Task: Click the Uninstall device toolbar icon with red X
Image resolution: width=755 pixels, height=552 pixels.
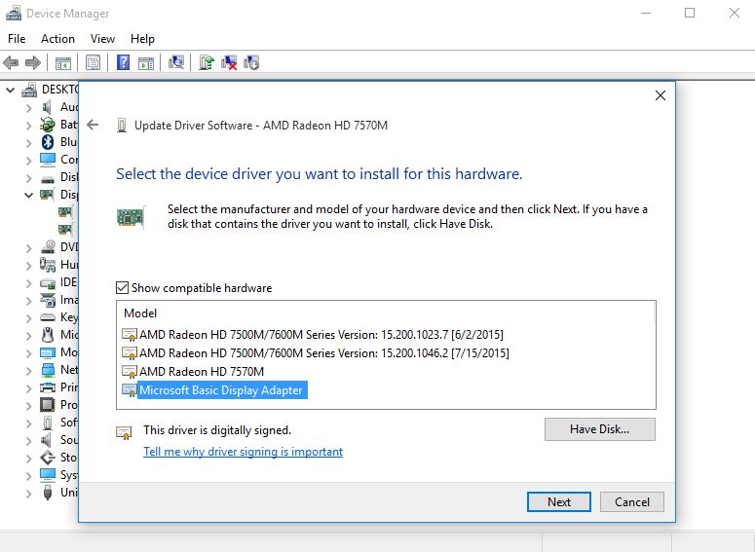Action: click(x=229, y=63)
